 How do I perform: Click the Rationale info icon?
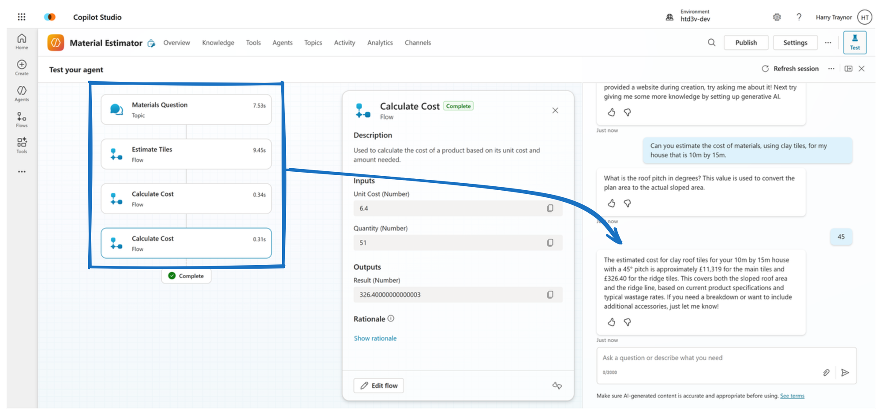391,318
